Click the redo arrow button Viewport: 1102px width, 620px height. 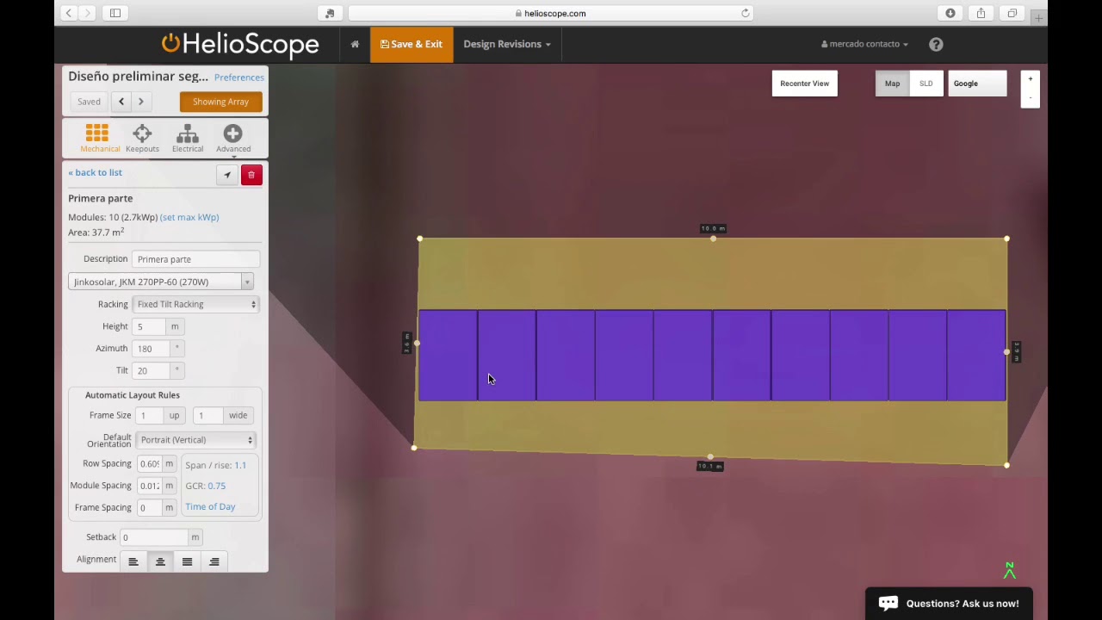coord(141,102)
